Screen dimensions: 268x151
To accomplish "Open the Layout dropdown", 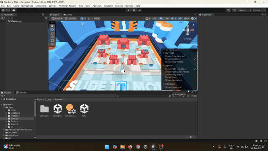I will pyautogui.click(x=260, y=10).
